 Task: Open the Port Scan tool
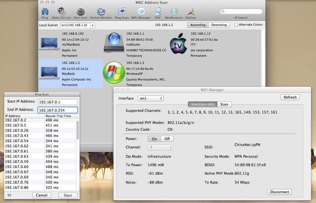point(81,13)
